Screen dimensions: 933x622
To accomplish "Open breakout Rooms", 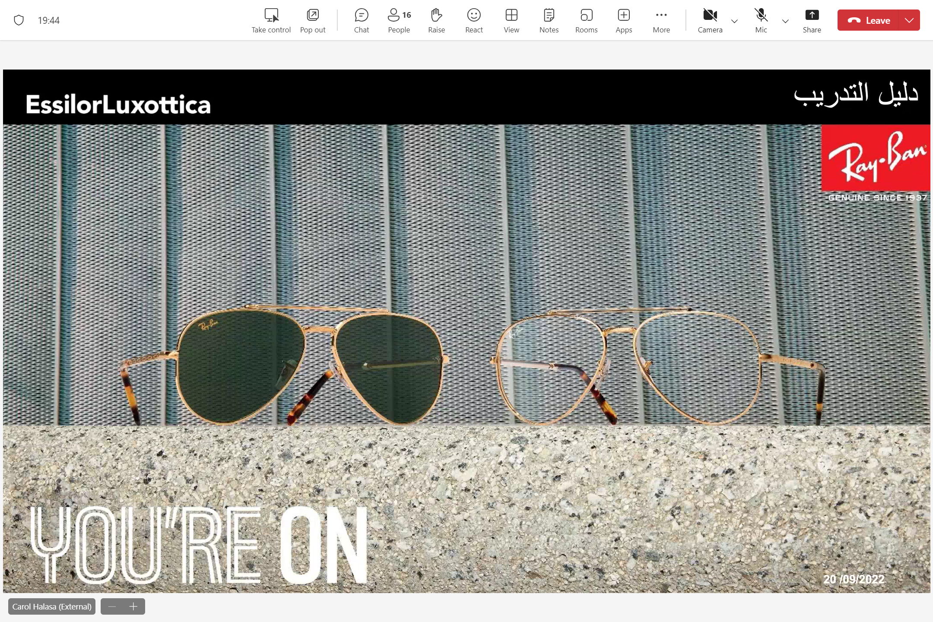I will click(x=586, y=20).
